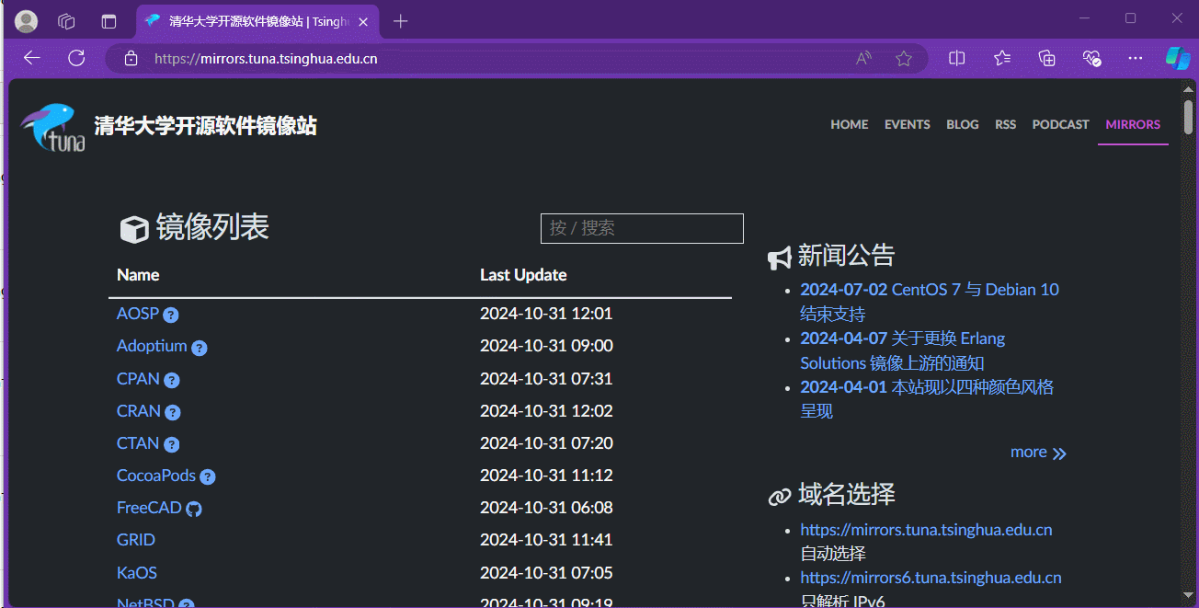Click the 清华大学开源软件镜像站 site title
The height and width of the screenshot is (608, 1199).
pos(205,126)
